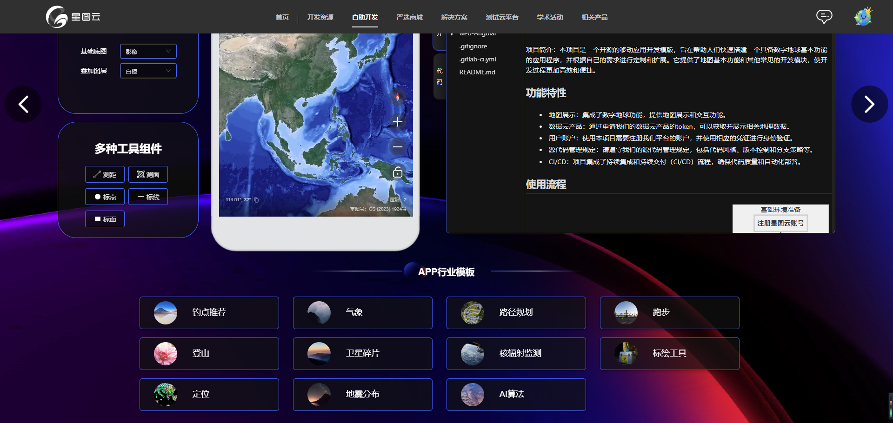Open the 基础底图 影像 dropdown

pyautogui.click(x=148, y=51)
